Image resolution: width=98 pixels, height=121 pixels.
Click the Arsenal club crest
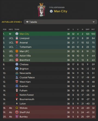pyautogui.click(x=17, y=43)
